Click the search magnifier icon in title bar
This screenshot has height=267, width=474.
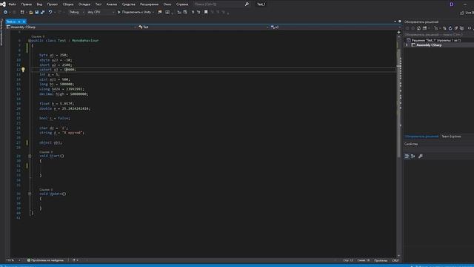(x=247, y=4)
